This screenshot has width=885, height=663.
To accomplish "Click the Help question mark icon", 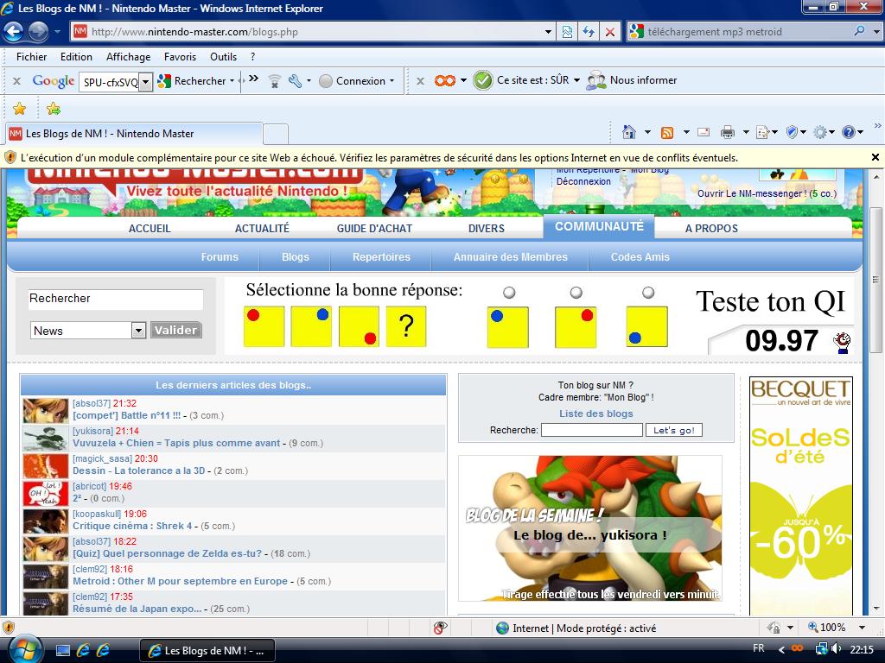I will pos(849,132).
